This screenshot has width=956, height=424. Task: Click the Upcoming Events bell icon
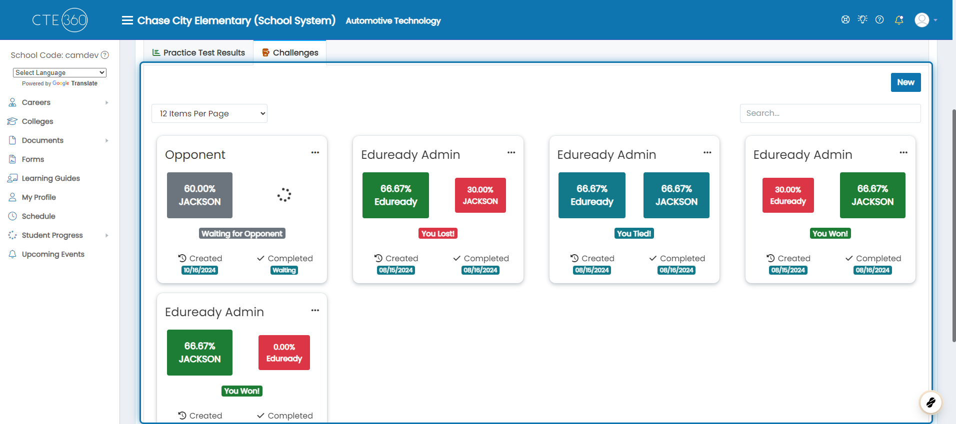pos(12,254)
